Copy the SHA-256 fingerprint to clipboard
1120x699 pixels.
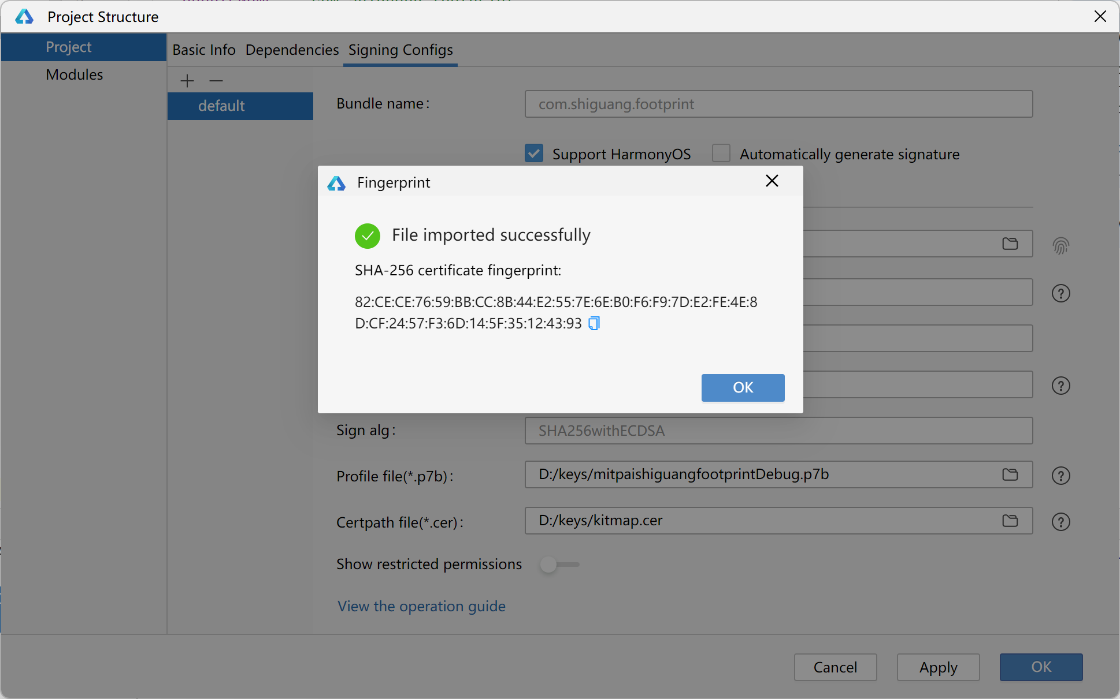point(594,323)
